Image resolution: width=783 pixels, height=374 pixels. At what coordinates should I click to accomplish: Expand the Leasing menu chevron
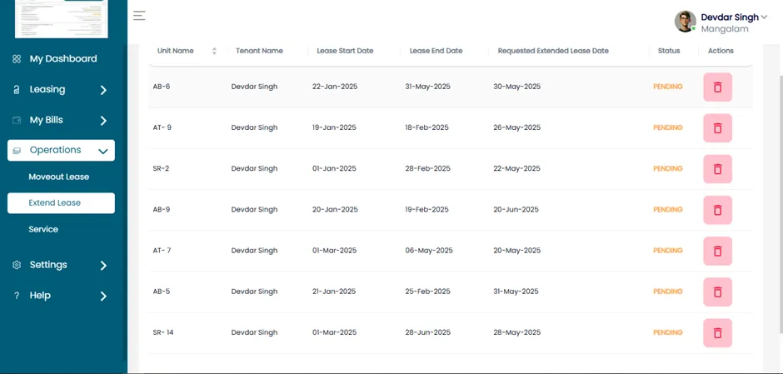(103, 91)
